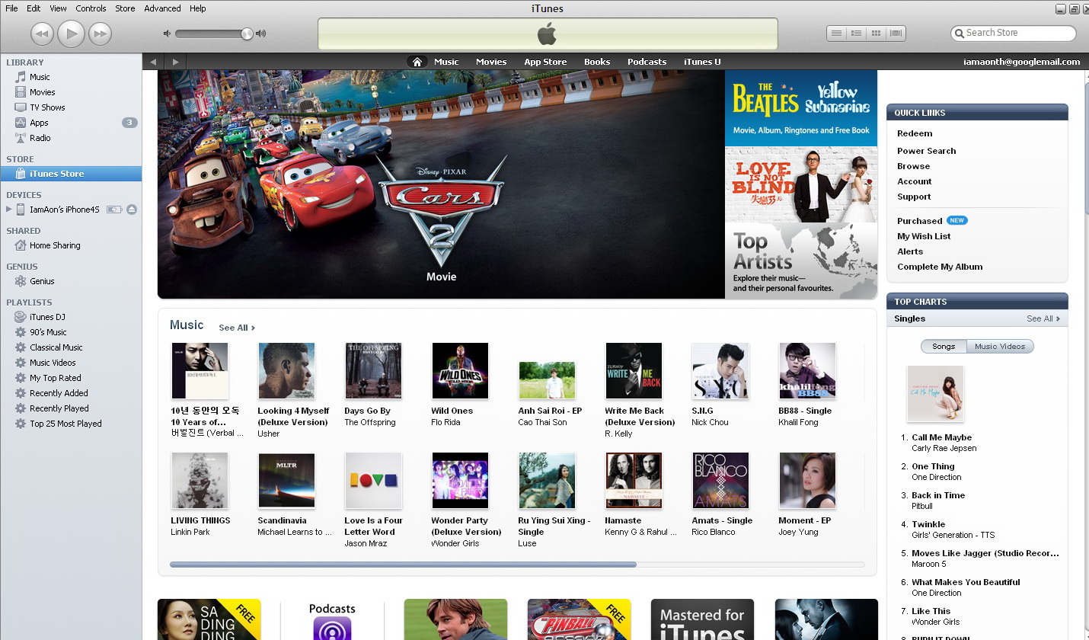The width and height of the screenshot is (1089, 640).
Task: Go to the App Store tab
Action: point(545,62)
